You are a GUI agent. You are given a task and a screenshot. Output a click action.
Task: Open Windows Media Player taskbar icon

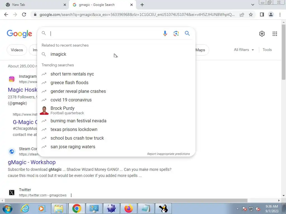(x=41, y=208)
